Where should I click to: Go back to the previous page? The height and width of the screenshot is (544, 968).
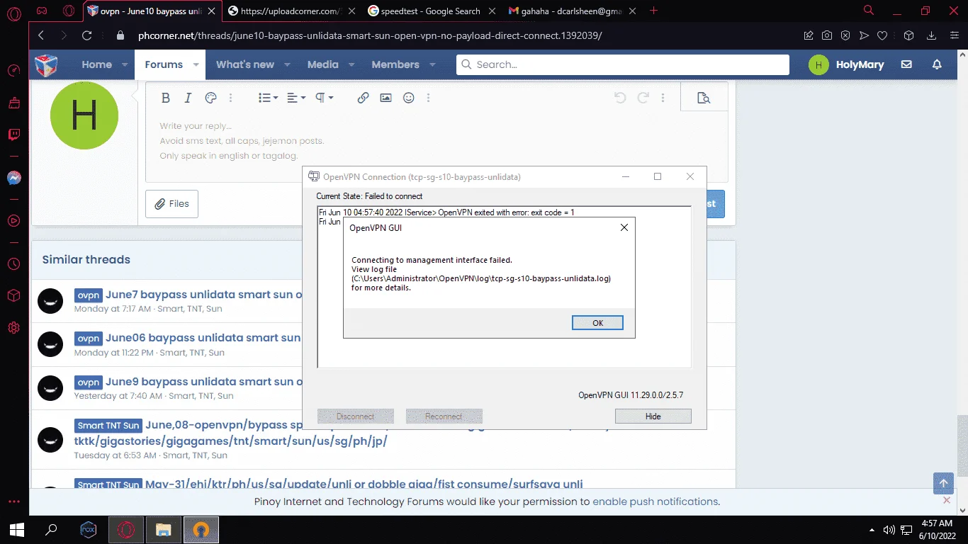[x=41, y=35]
